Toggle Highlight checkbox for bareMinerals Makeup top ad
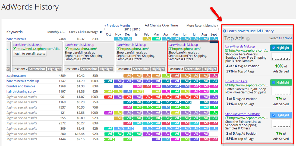296x146 pixels. pos(273,48)
